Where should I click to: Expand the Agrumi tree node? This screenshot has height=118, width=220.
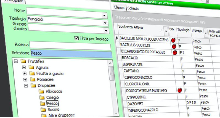tap(24, 67)
